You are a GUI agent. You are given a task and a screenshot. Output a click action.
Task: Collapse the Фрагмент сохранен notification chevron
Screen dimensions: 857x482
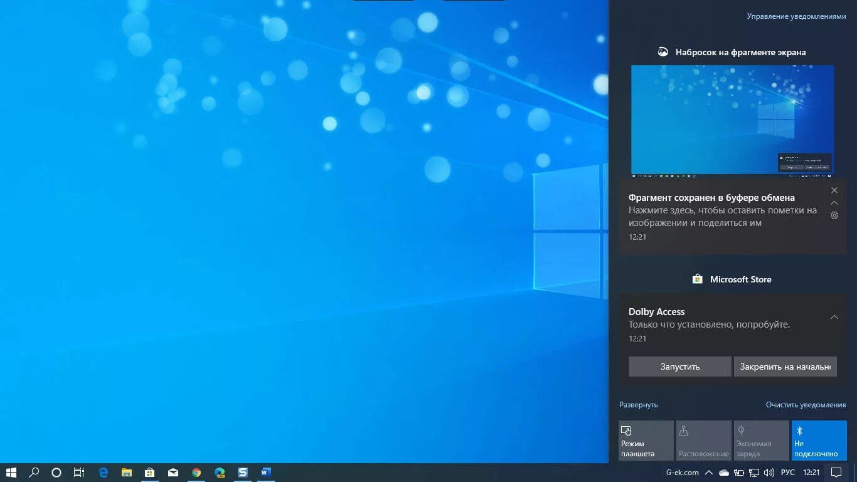click(834, 203)
